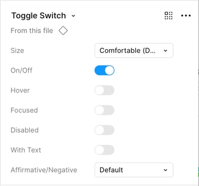The image size is (199, 186).
Task: Open the Size dropdown showing Comfortable
Action: pos(134,50)
